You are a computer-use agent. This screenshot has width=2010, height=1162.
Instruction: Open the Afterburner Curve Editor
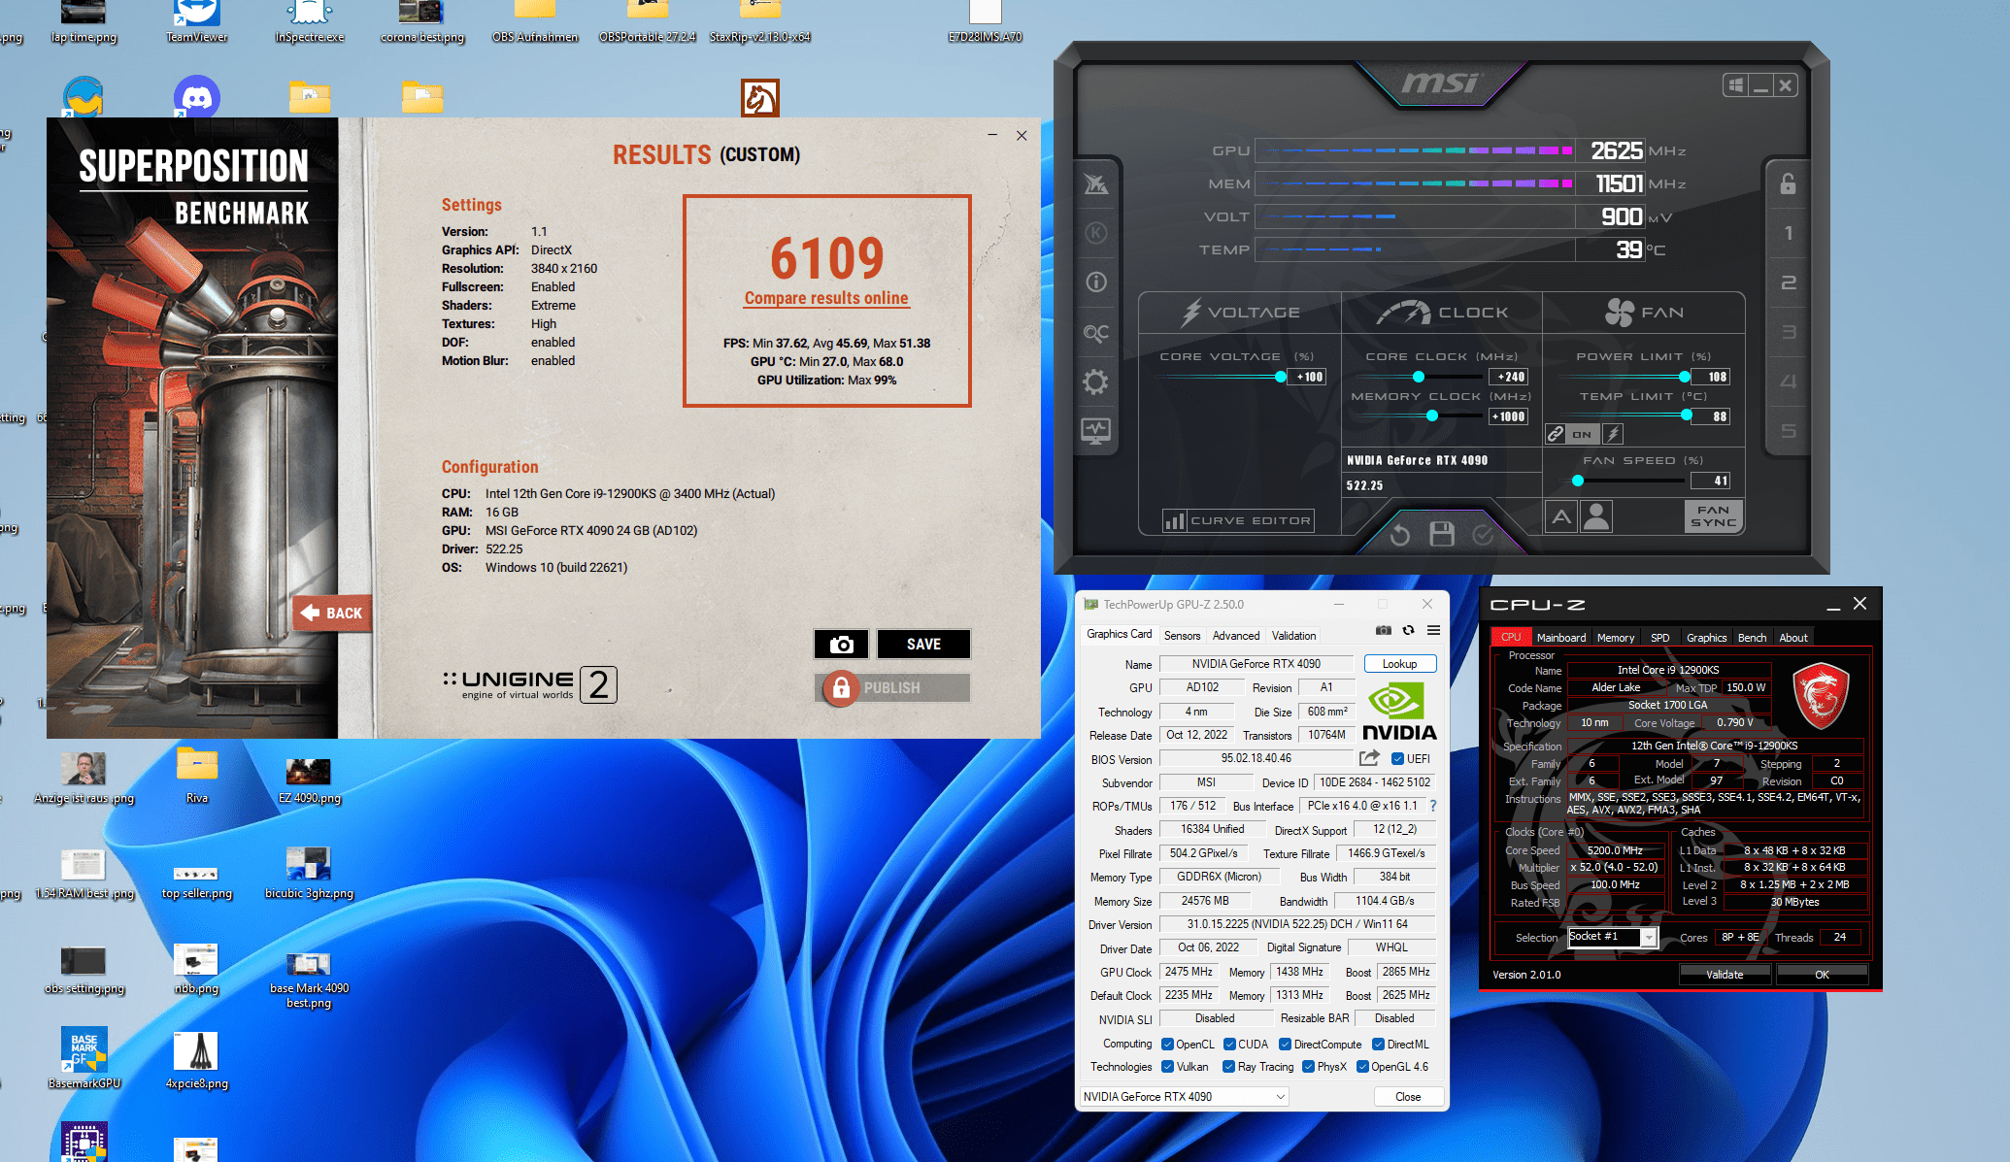click(x=1238, y=521)
